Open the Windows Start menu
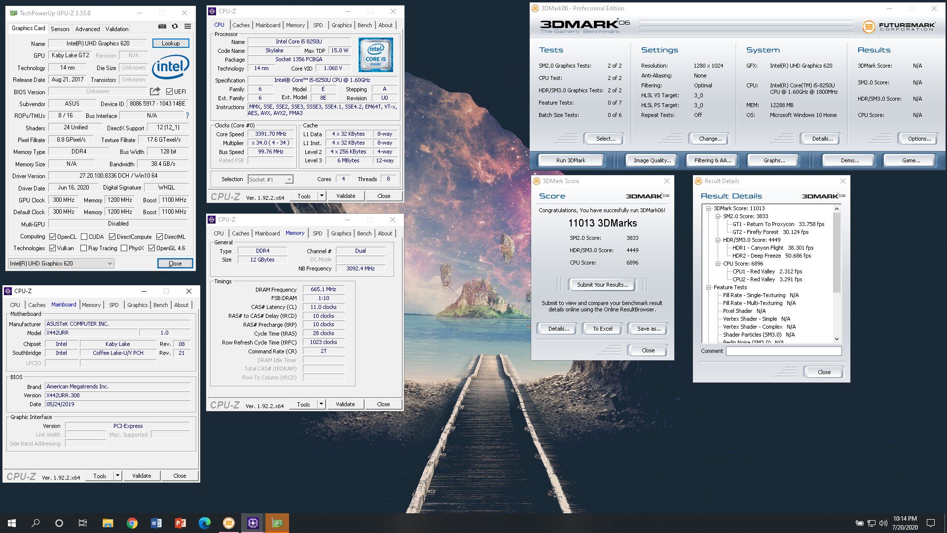 click(12, 523)
